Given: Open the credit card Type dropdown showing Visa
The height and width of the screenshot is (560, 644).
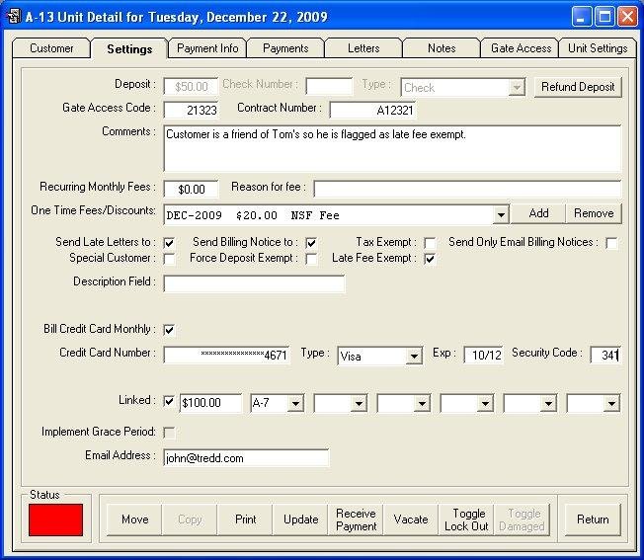Looking at the screenshot, I should pyautogui.click(x=414, y=356).
